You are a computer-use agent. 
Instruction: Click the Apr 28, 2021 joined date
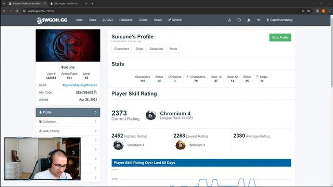88,99
